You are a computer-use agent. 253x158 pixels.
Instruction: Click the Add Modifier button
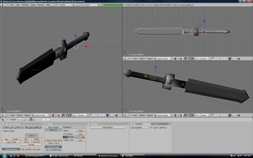(x=139, y=127)
